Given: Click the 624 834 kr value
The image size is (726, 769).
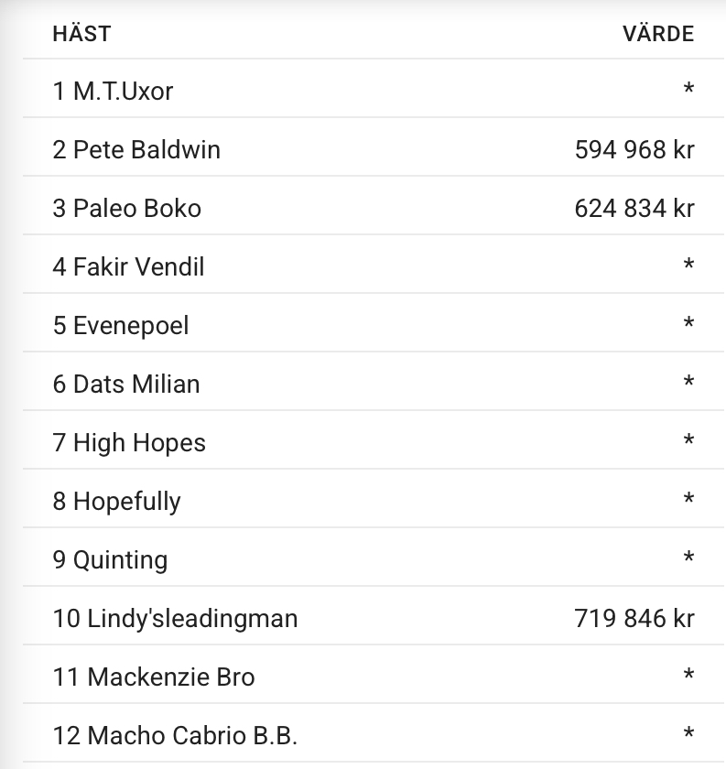Looking at the screenshot, I should tap(634, 208).
